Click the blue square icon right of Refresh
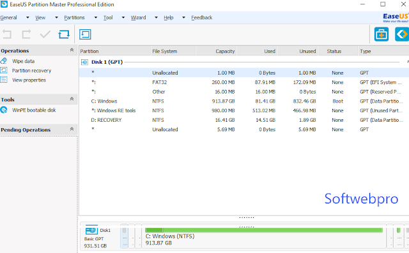409x253 pixels. (x=85, y=34)
